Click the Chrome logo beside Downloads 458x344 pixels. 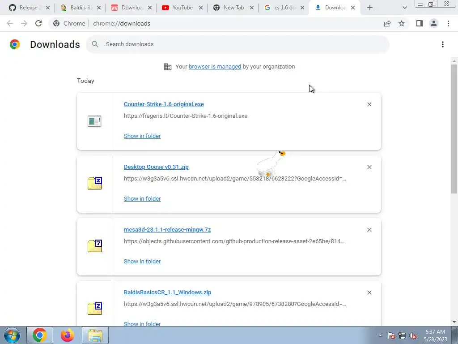(15, 44)
